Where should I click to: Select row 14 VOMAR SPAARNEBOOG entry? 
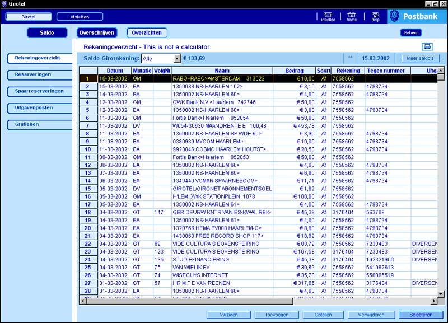tap(258, 181)
